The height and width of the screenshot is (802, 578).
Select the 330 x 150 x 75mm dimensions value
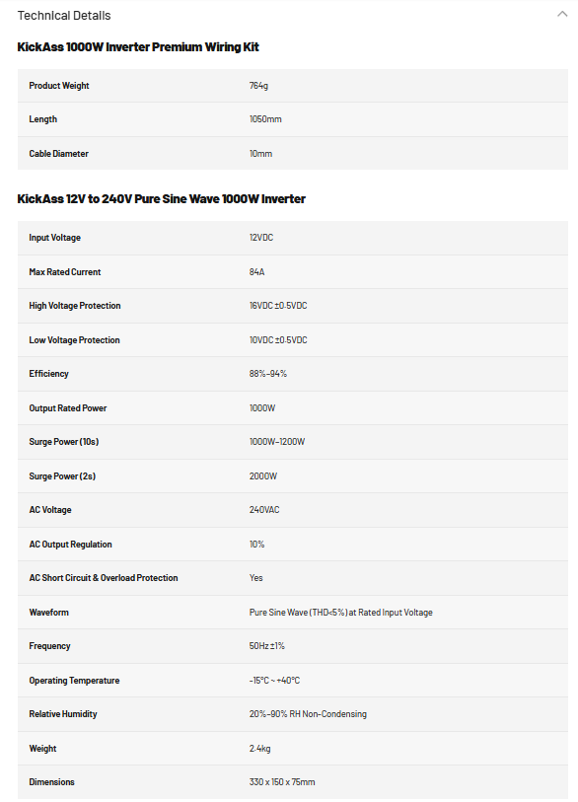point(282,782)
